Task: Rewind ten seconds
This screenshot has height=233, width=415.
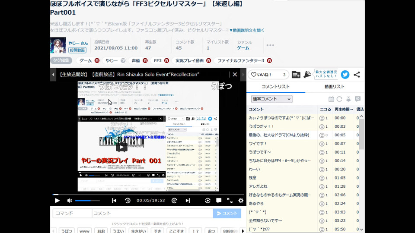Action: 128,201
